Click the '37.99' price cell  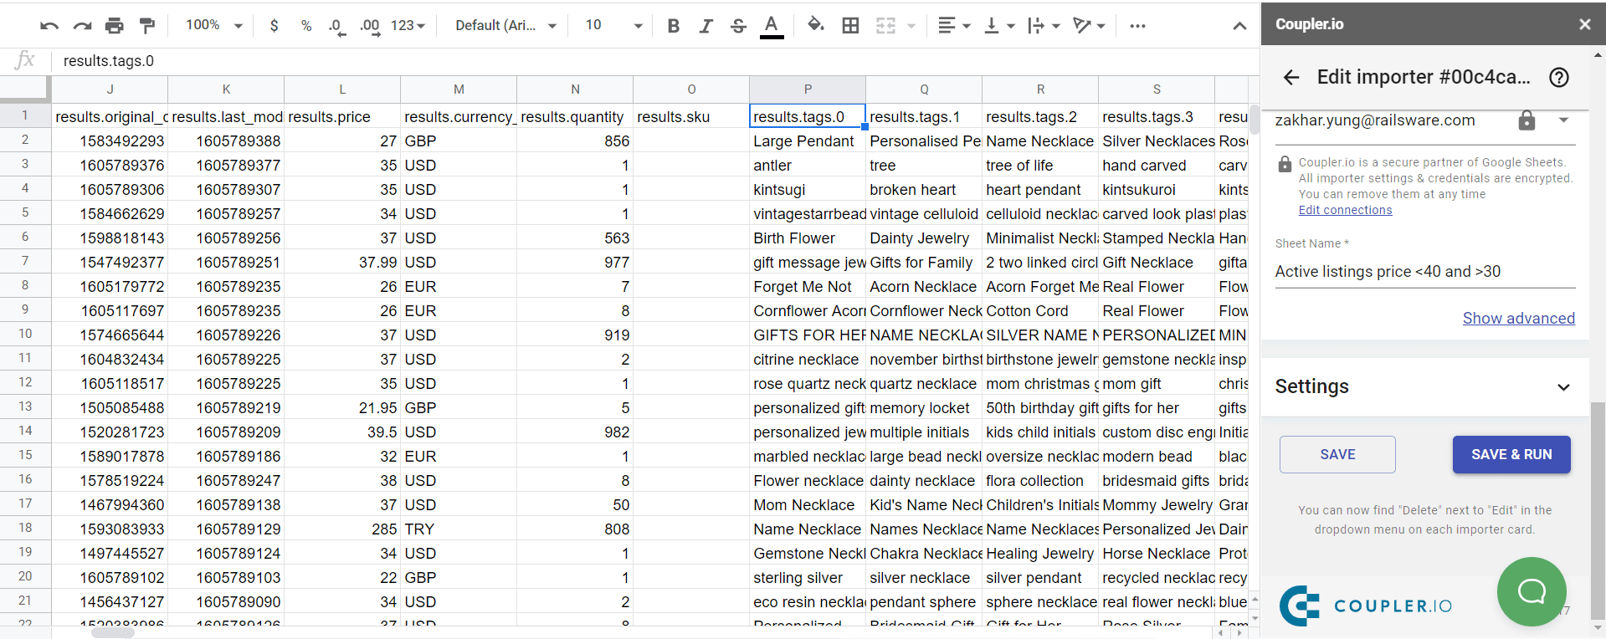[x=341, y=262]
